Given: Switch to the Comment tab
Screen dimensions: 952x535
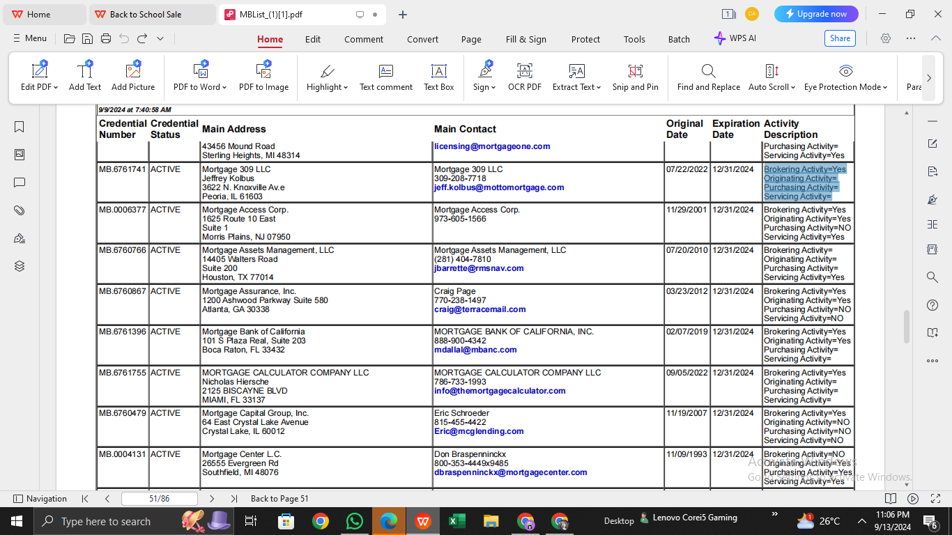Looking at the screenshot, I should (x=364, y=40).
